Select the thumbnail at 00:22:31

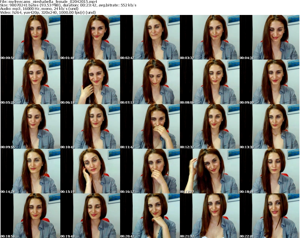(x=270, y=216)
